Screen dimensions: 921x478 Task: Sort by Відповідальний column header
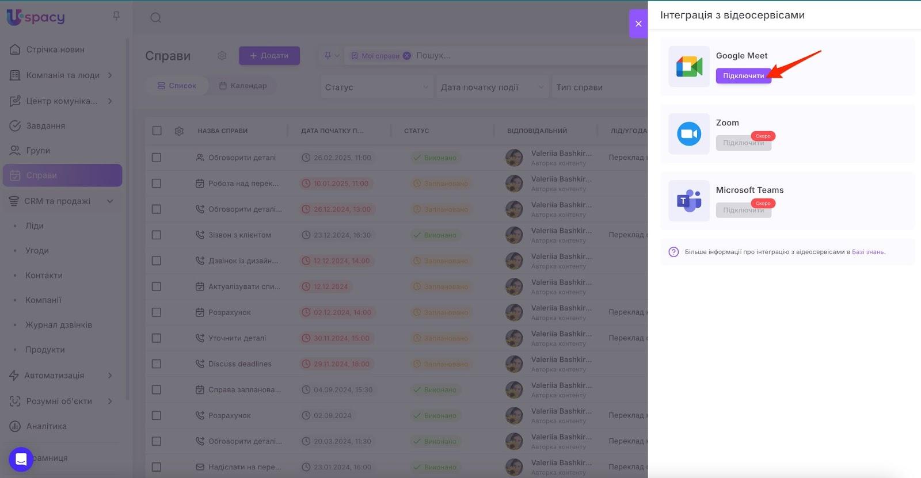(537, 131)
